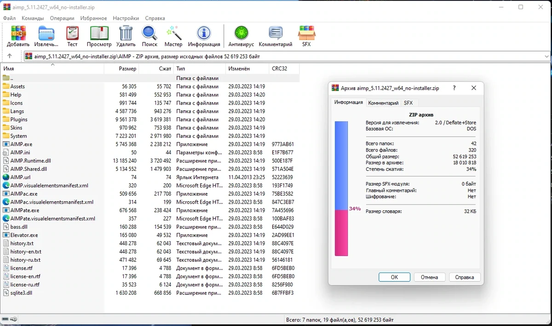Select the AIMP.Runtime.dll file name
This screenshot has height=326, width=552.
coord(31,161)
